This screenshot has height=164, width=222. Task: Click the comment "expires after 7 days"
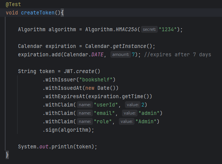178,54
